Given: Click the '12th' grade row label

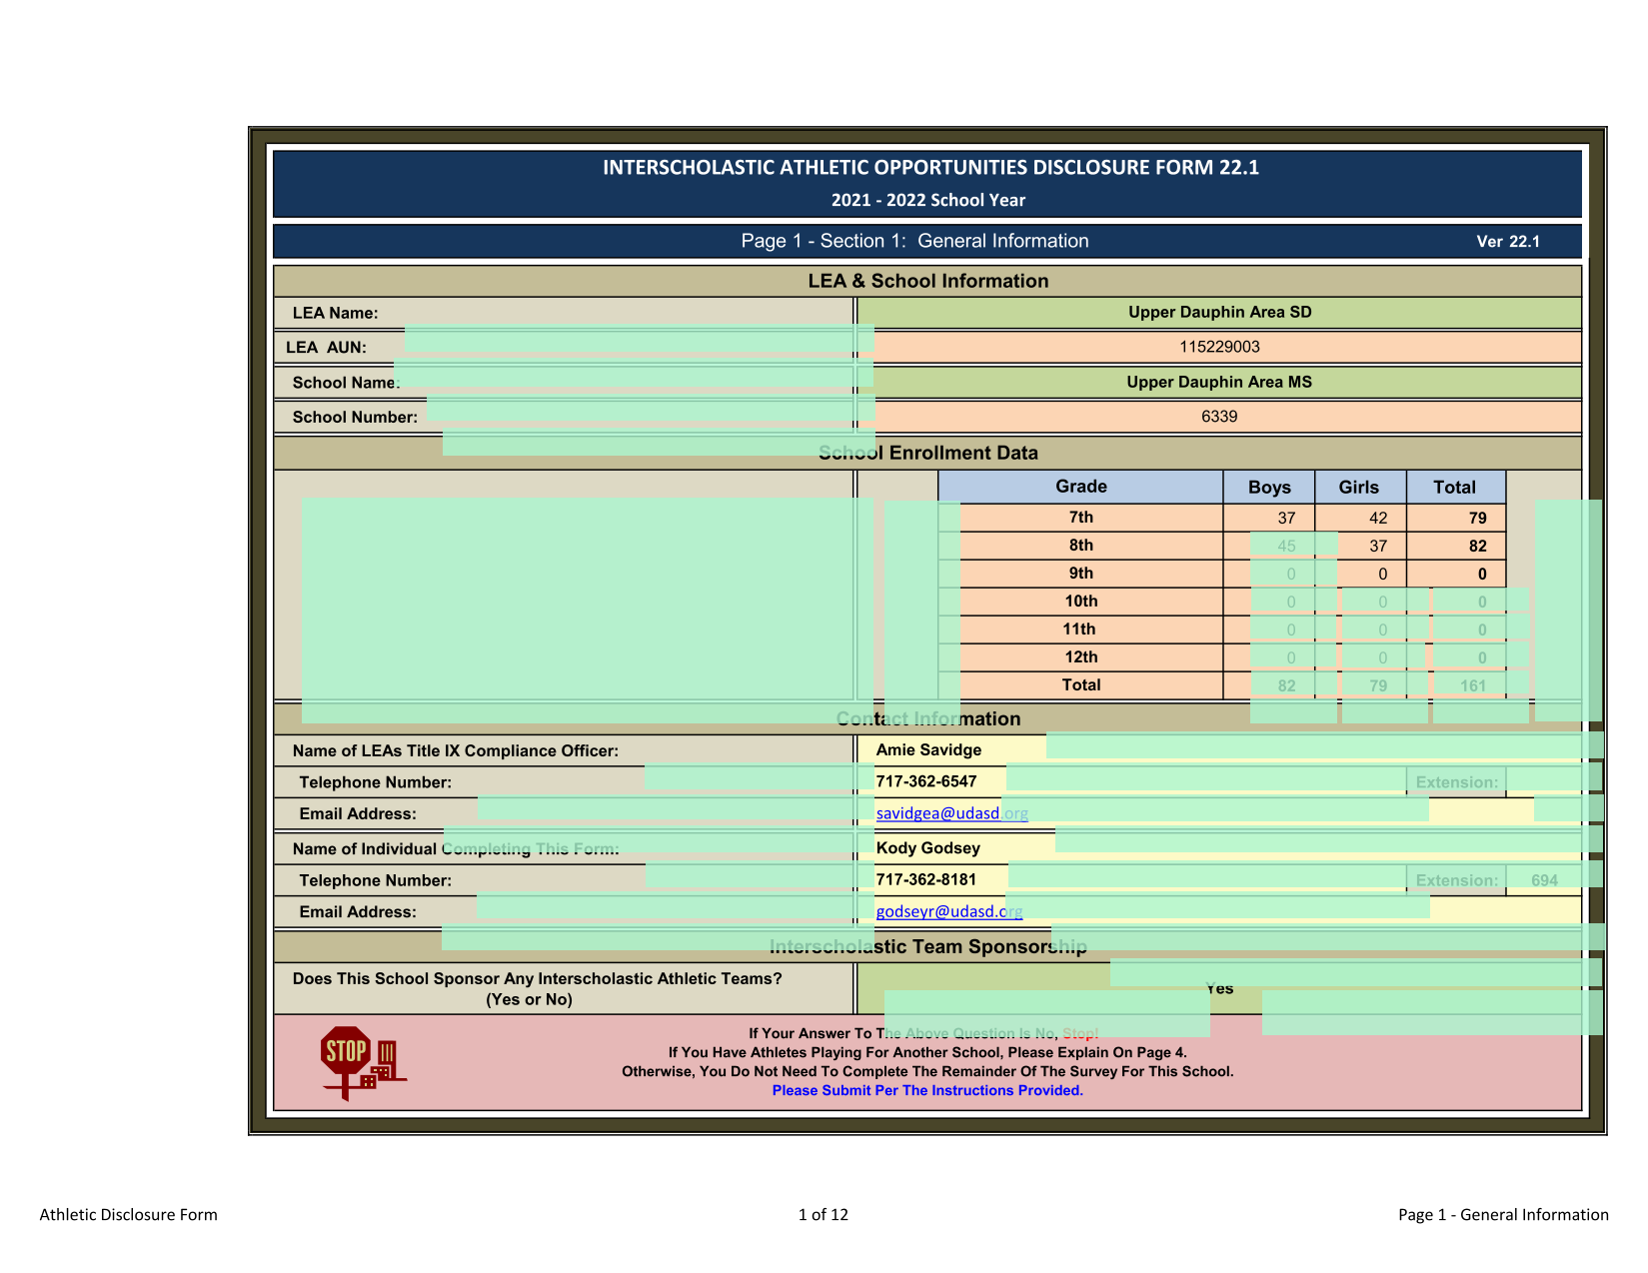Looking at the screenshot, I should 1081,657.
